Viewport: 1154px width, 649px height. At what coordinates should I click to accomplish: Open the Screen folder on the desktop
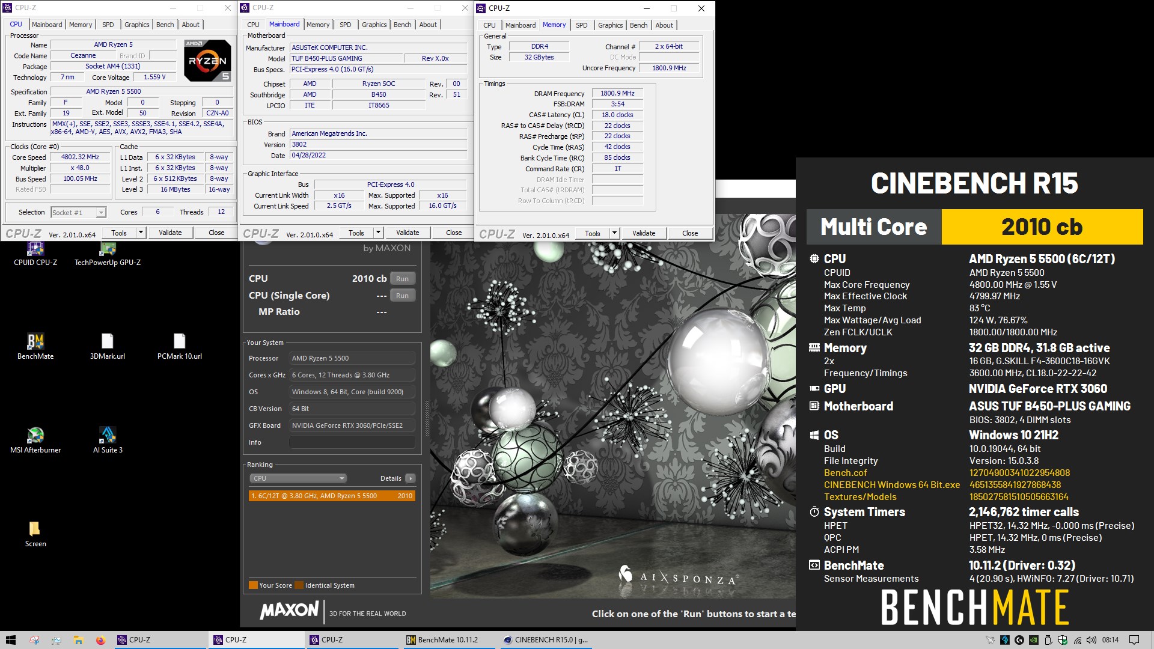click(x=35, y=534)
